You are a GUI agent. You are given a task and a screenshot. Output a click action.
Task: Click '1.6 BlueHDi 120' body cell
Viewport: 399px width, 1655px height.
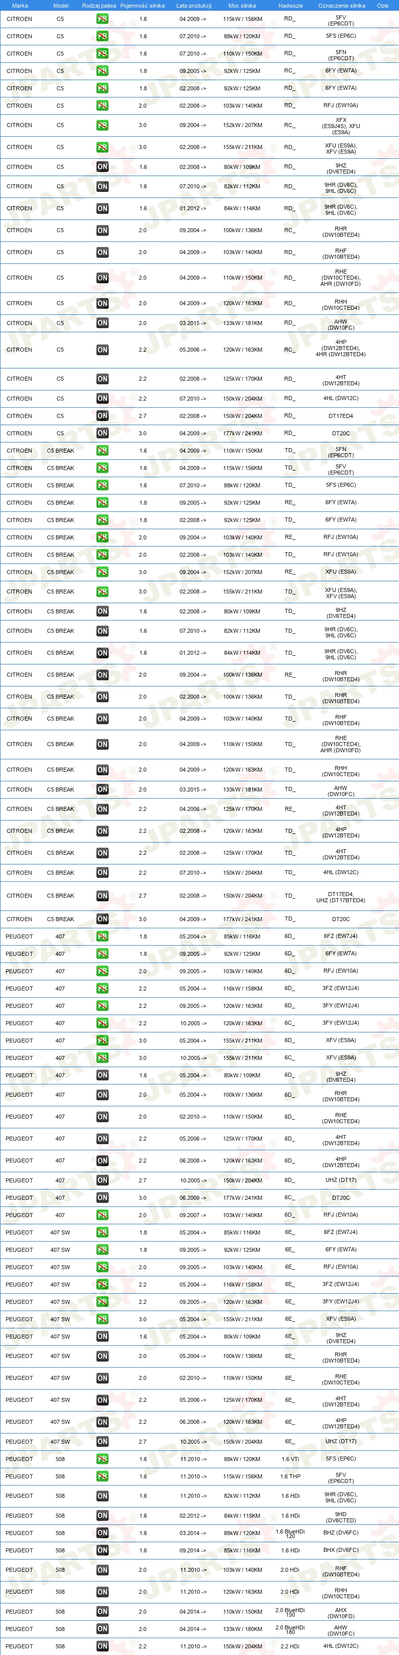pos(290,1534)
